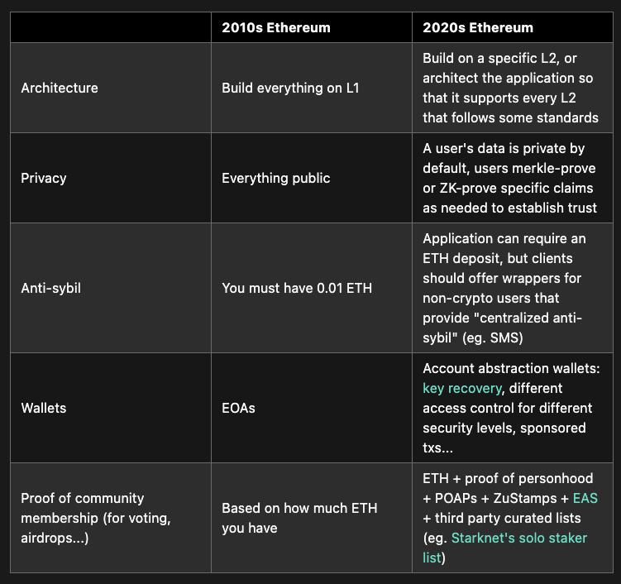This screenshot has width=621, height=584.
Task: Follow the EAS link
Action: pyautogui.click(x=585, y=498)
